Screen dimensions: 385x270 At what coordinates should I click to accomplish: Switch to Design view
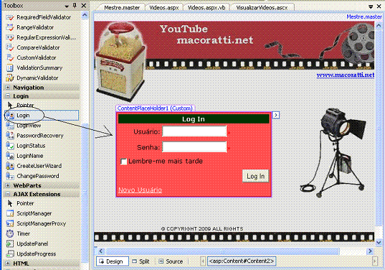point(113,261)
